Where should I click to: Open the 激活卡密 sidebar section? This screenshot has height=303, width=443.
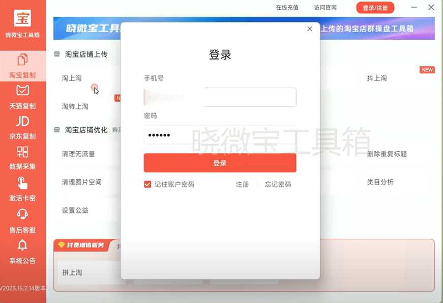(22, 189)
